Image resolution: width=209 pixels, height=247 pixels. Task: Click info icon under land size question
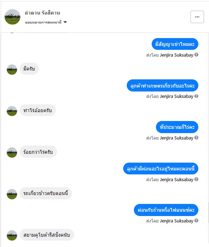point(196,138)
